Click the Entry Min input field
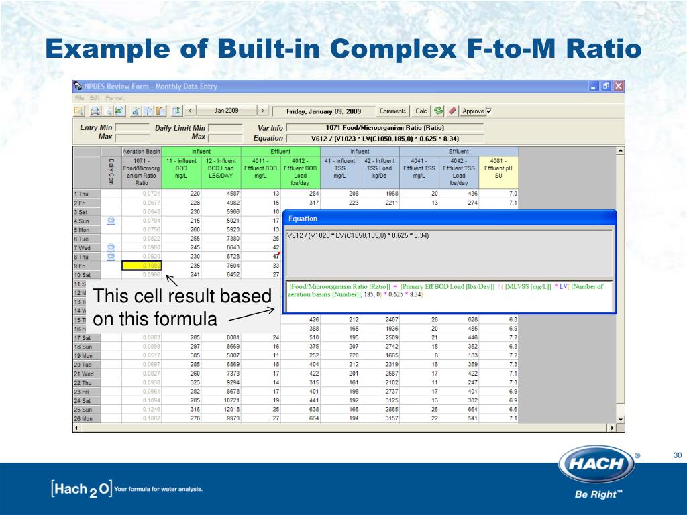 pos(132,128)
